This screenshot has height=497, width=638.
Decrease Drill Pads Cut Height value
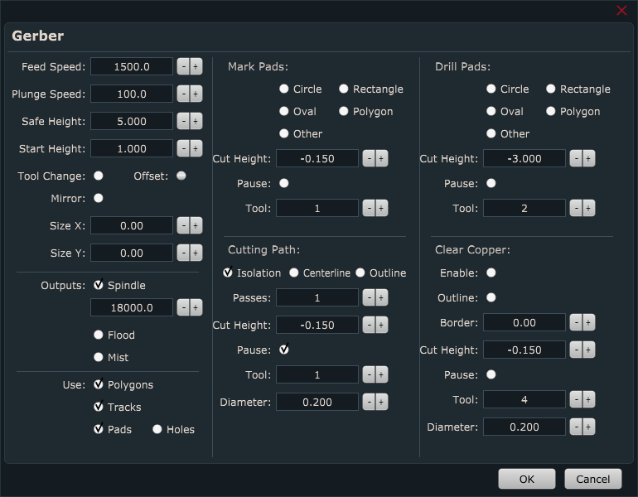click(x=576, y=158)
